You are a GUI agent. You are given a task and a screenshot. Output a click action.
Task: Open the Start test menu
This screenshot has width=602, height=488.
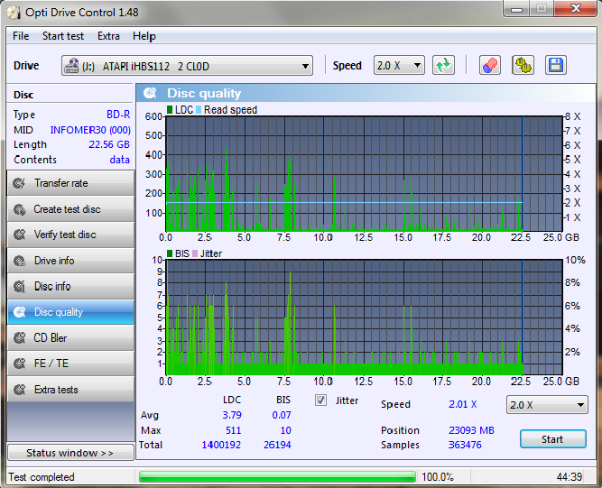pyautogui.click(x=63, y=36)
